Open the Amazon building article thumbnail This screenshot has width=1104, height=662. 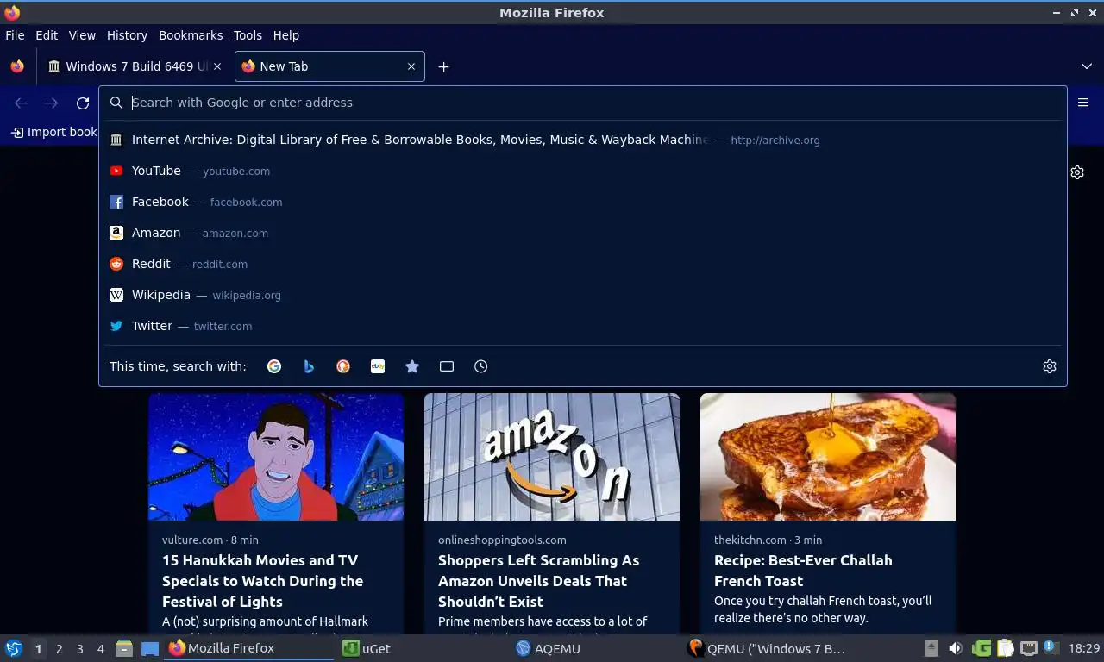click(552, 457)
